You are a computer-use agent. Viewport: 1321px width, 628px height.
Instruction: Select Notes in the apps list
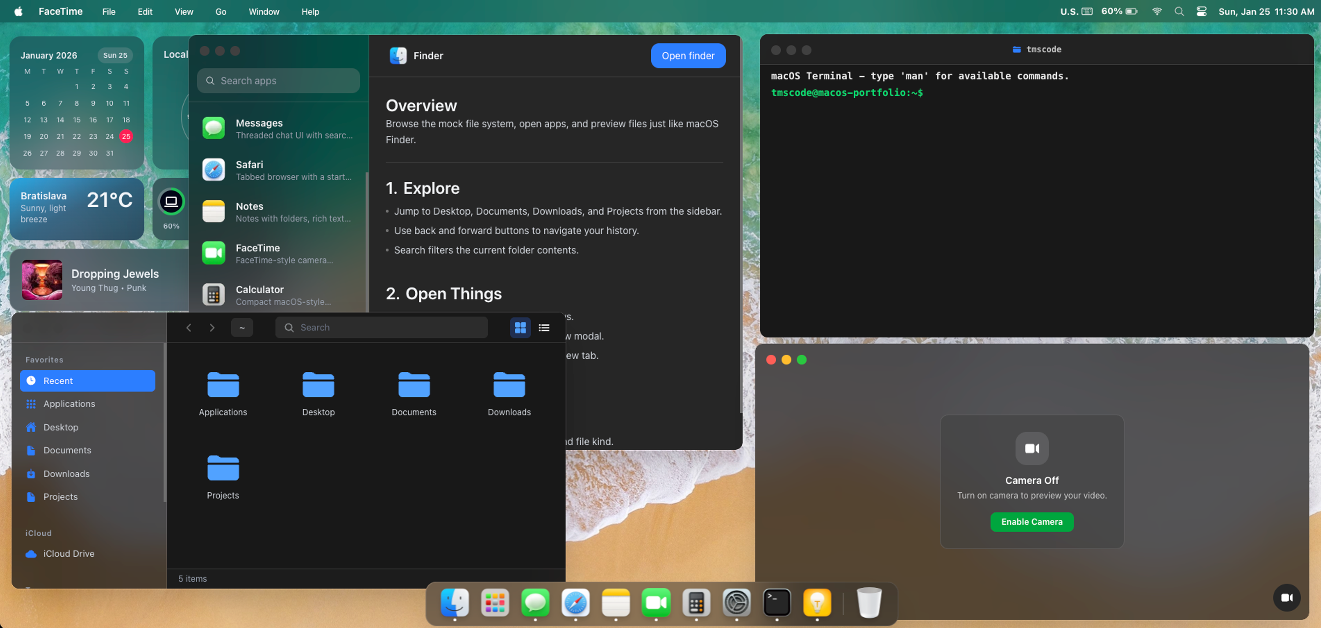coord(278,211)
